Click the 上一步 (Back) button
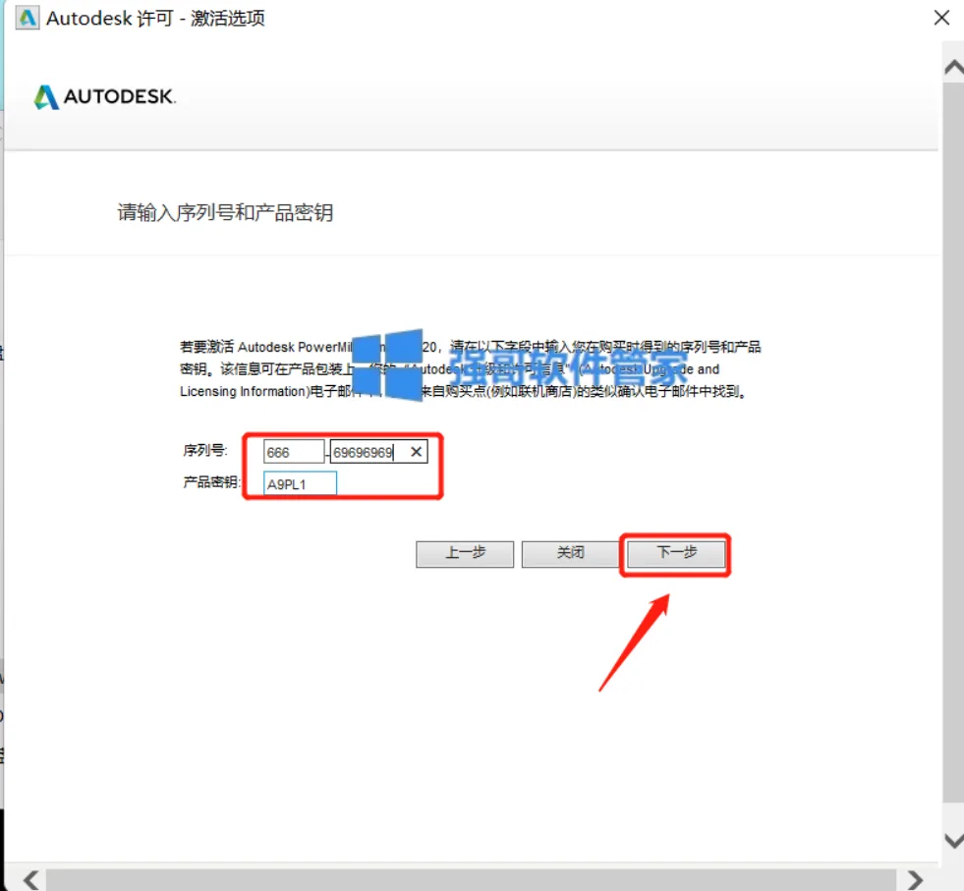 point(465,554)
